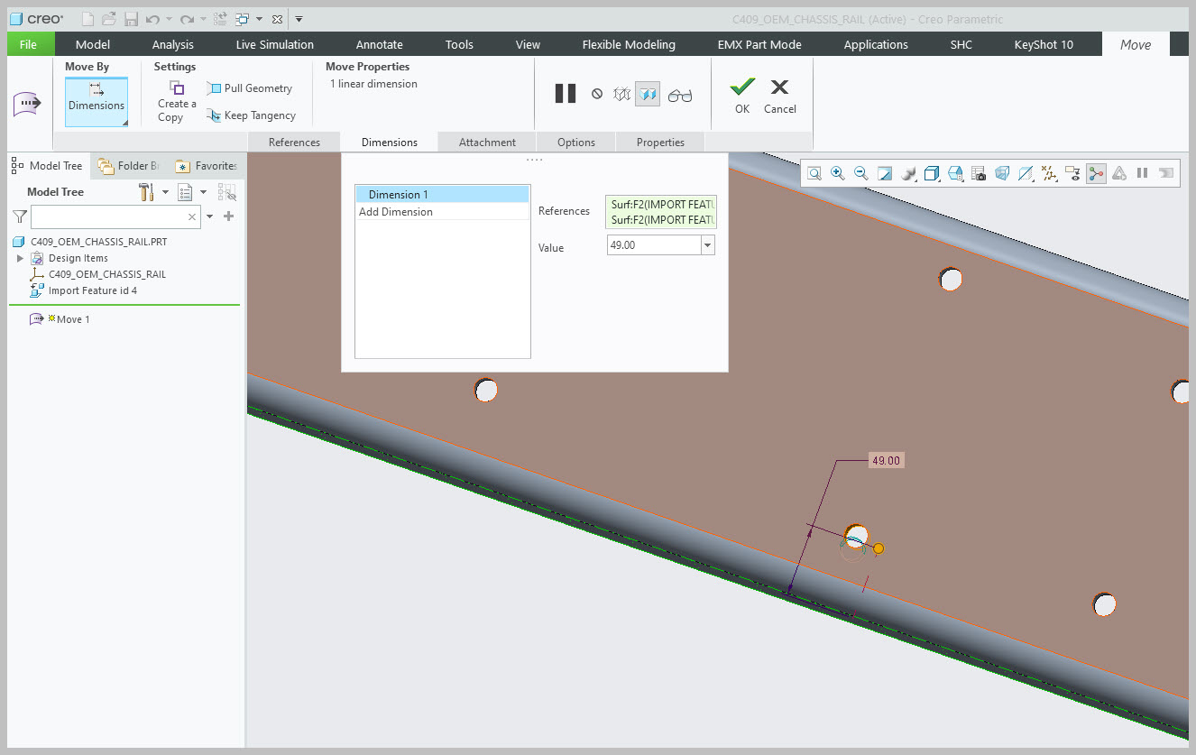Pause the feature with the pause icon
1196x755 pixels.
566,93
